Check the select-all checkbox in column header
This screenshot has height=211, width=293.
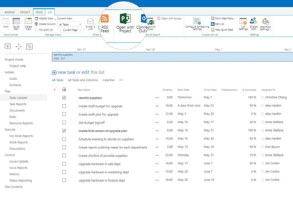point(64,89)
